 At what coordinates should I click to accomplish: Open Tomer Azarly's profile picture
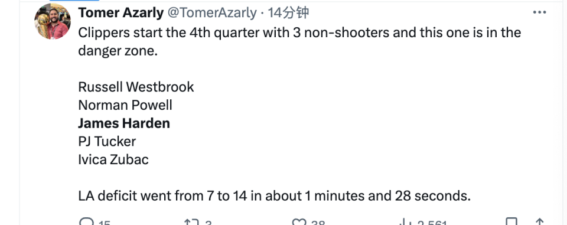tap(53, 21)
